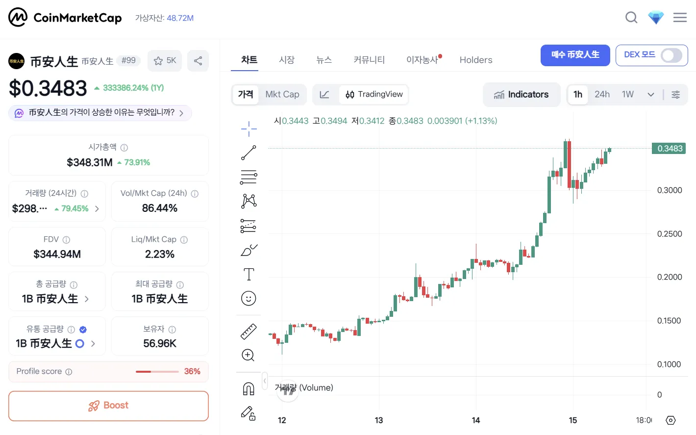The image size is (696, 435).
Task: Click the Boost button
Action: coord(108,406)
